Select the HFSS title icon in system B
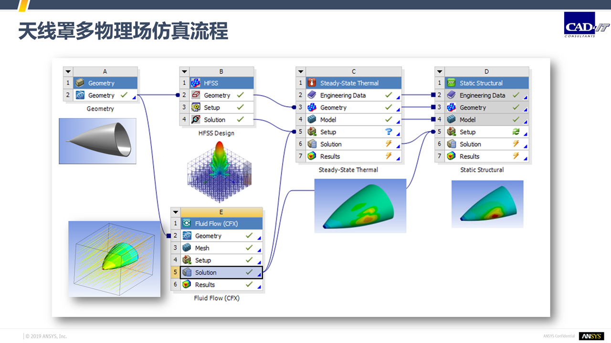Viewport: 611px width, 343px height. pyautogui.click(x=195, y=83)
